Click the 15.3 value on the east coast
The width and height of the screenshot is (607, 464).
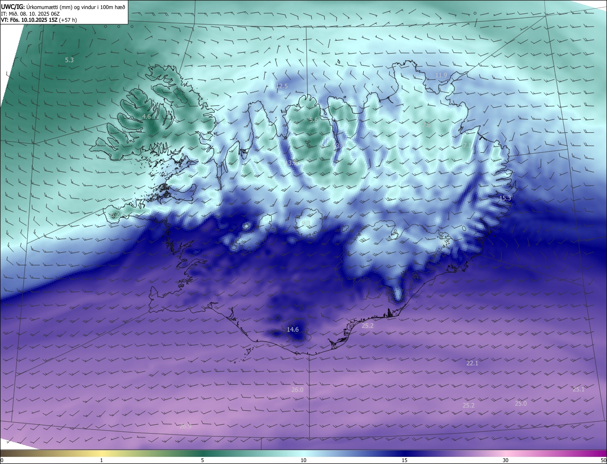coord(505,198)
